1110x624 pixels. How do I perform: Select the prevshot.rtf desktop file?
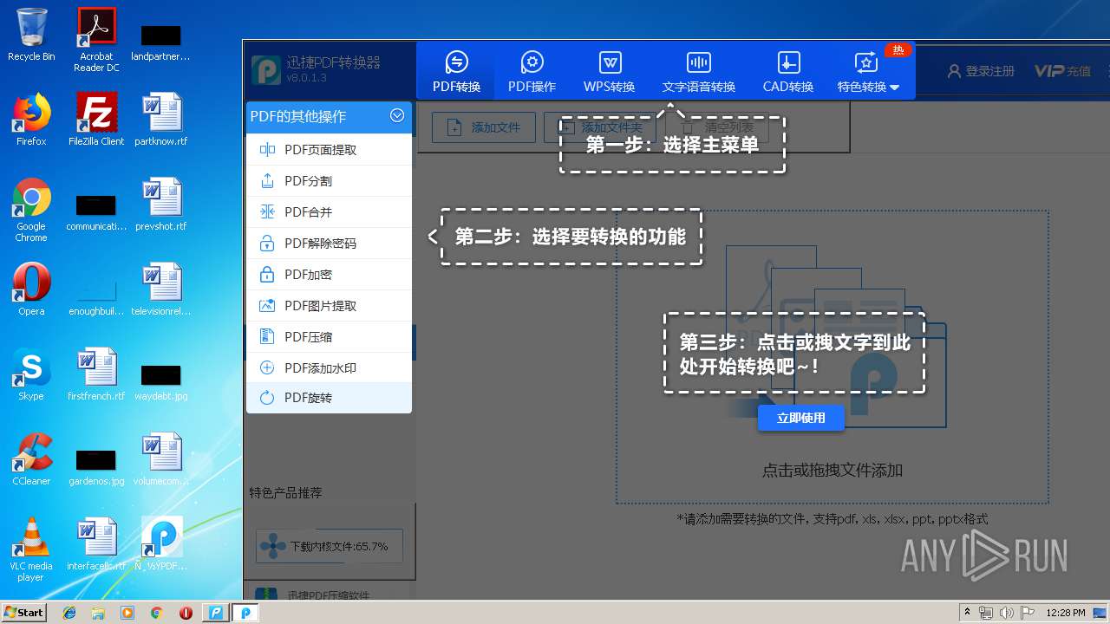(161, 204)
